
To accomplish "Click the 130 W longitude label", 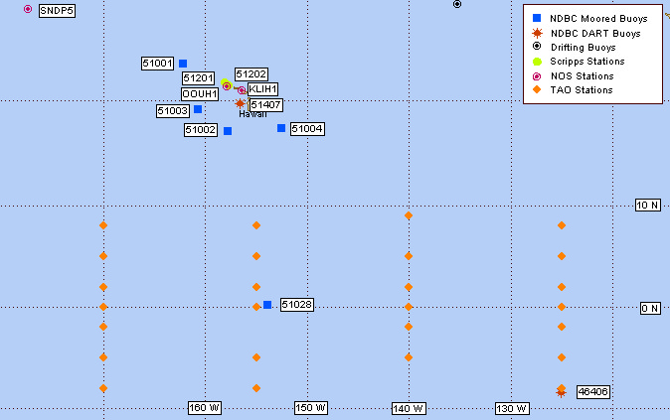I will (512, 409).
